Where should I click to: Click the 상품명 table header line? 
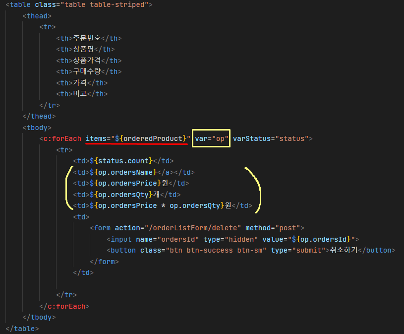pyautogui.click(x=85, y=49)
